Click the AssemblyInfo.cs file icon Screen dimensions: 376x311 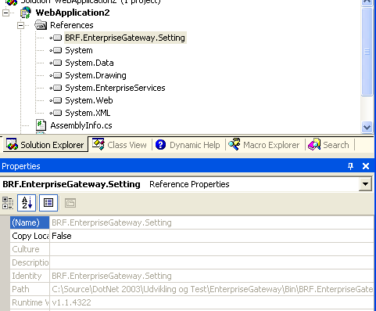(41, 125)
